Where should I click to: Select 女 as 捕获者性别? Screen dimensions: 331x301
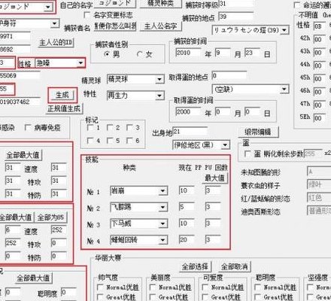(x=140, y=54)
